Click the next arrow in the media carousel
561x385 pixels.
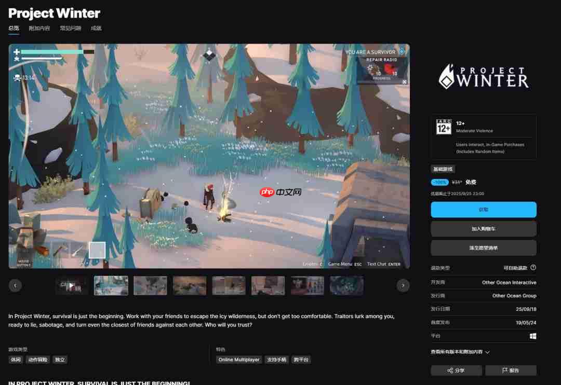(403, 285)
